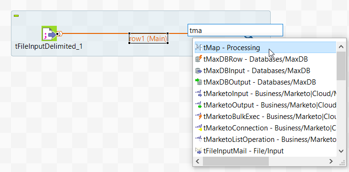Collapse the subjob using the minus button
This screenshot has height=172, width=349.
pyautogui.click(x=16, y=16)
